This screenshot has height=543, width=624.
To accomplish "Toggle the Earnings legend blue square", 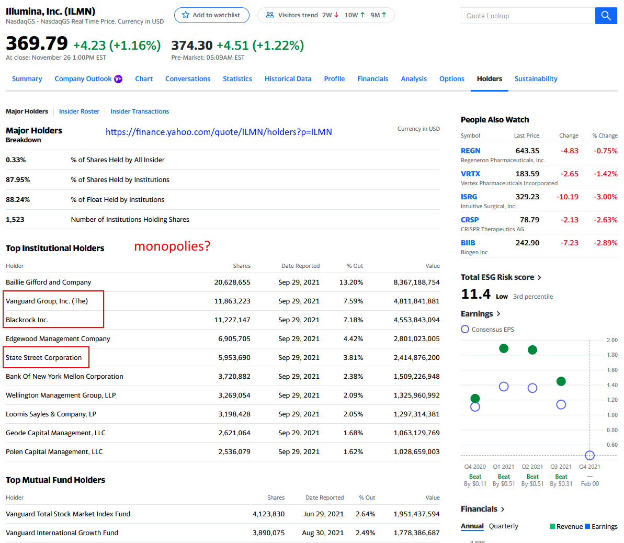I will pyautogui.click(x=587, y=526).
